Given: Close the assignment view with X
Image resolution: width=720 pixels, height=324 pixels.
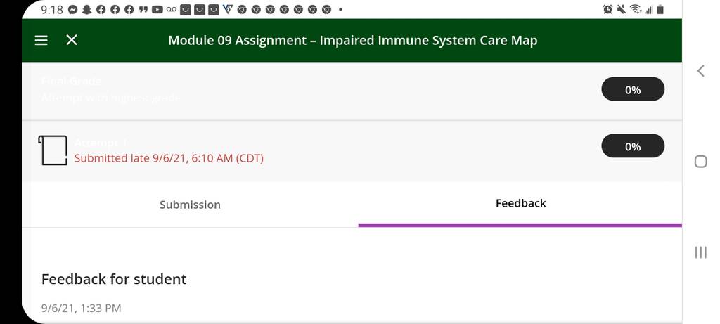Looking at the screenshot, I should [x=72, y=40].
